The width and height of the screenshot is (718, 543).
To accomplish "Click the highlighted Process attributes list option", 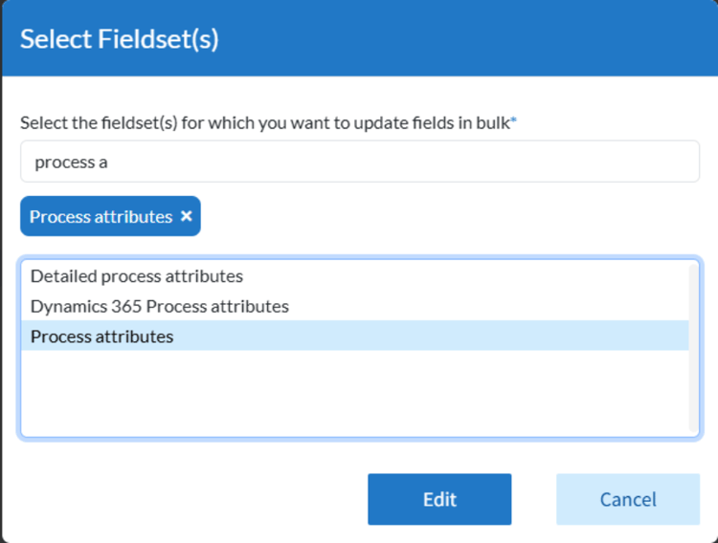I will point(102,337).
